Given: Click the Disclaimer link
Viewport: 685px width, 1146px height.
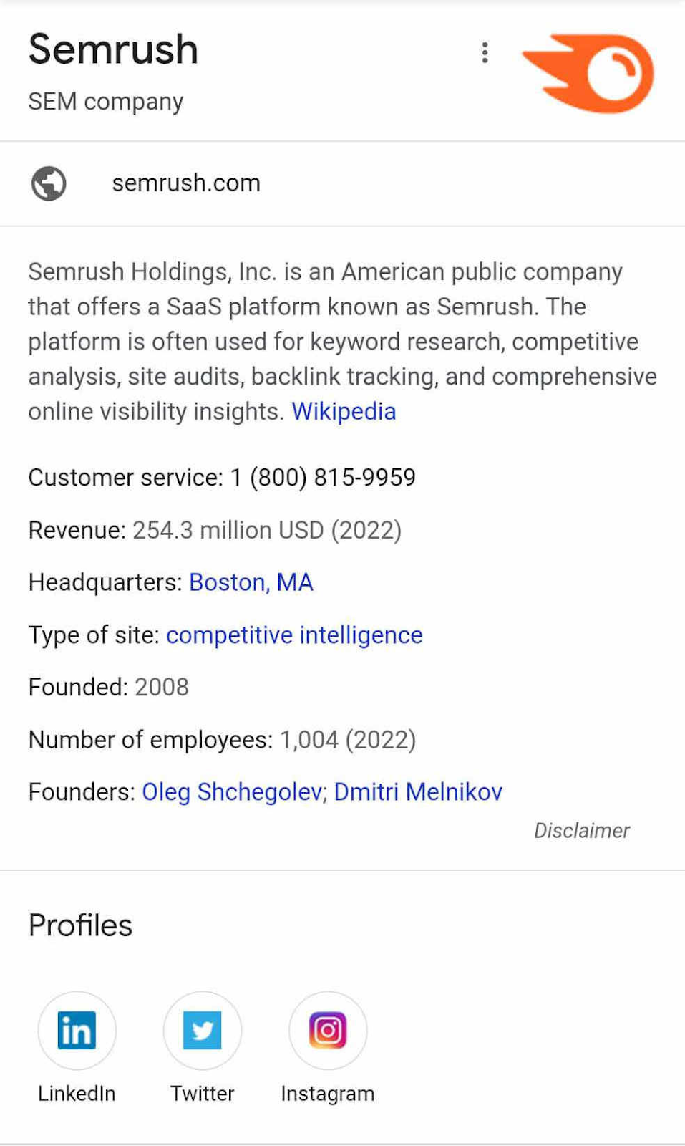Looking at the screenshot, I should click(x=582, y=830).
